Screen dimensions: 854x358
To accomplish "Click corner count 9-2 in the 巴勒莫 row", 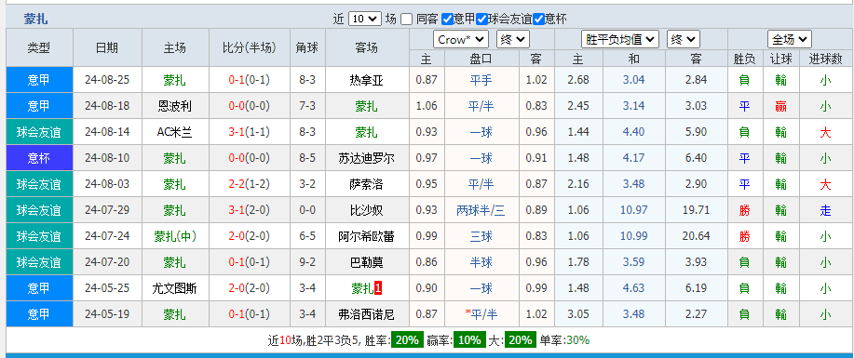I will coord(307,263).
